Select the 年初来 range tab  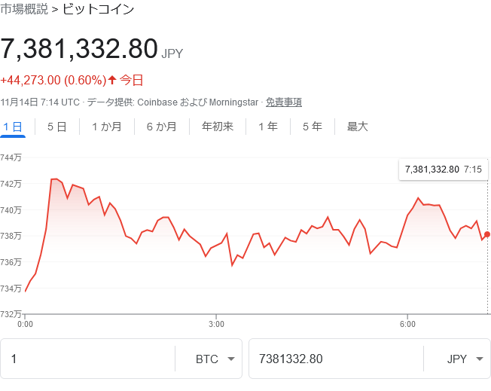click(218, 127)
